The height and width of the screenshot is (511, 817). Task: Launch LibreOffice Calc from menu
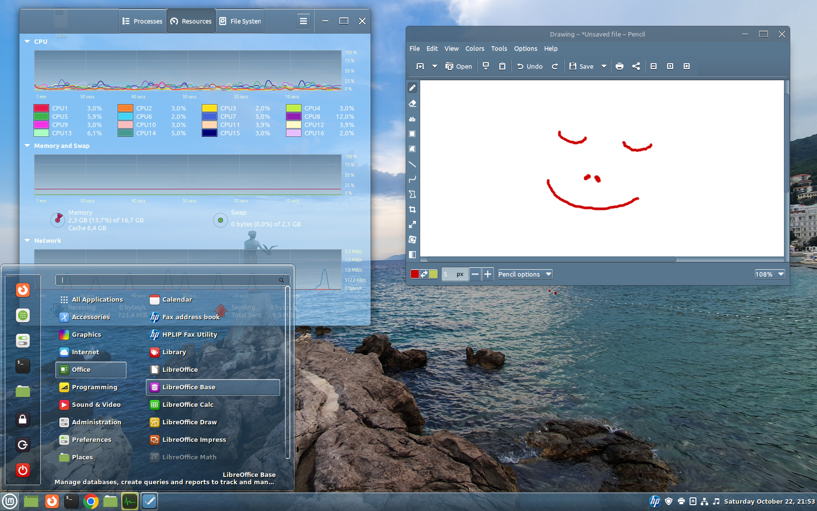coord(213,404)
